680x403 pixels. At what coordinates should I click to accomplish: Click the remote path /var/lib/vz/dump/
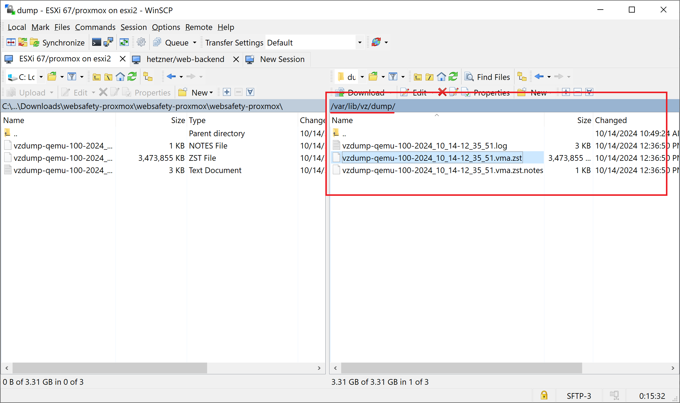coord(363,106)
